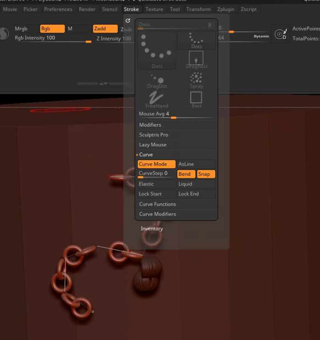
Task: Pick the Spray stroke icon
Action: coord(196,80)
